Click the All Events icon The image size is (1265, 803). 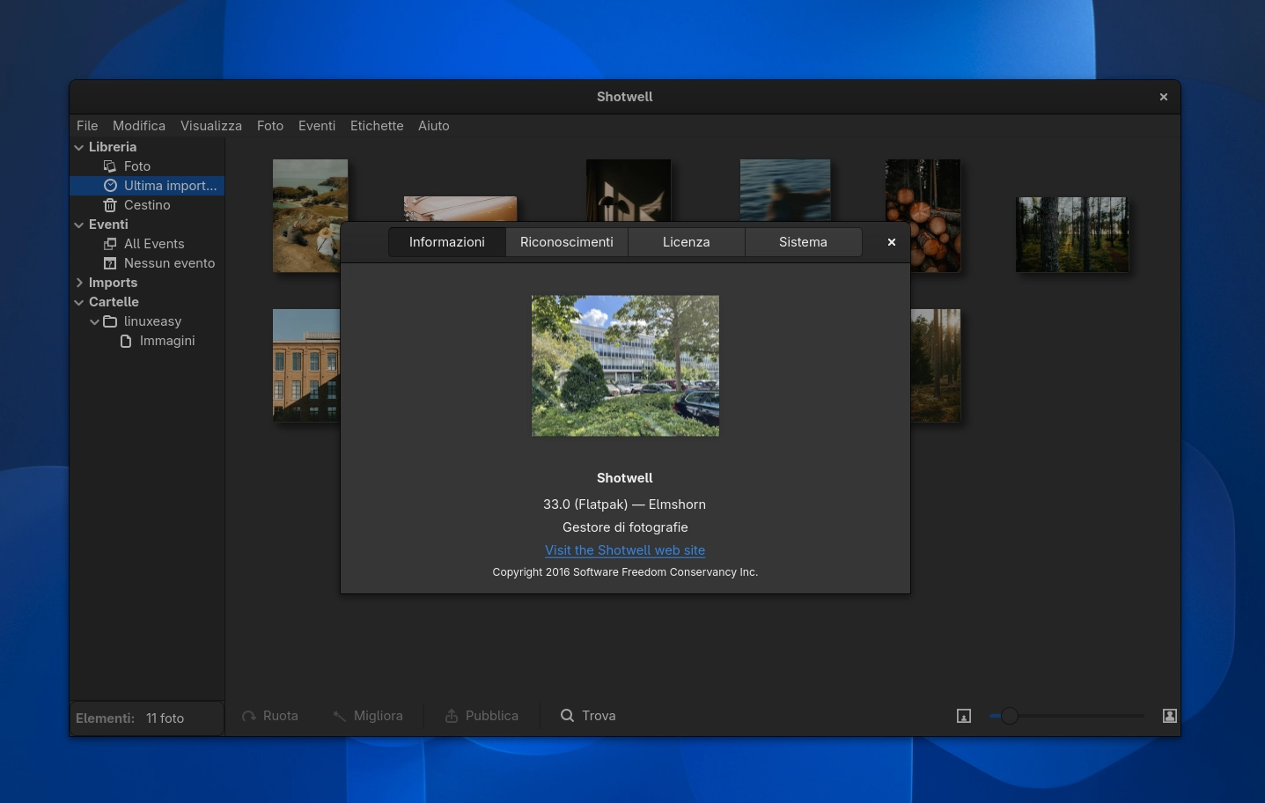click(x=110, y=244)
